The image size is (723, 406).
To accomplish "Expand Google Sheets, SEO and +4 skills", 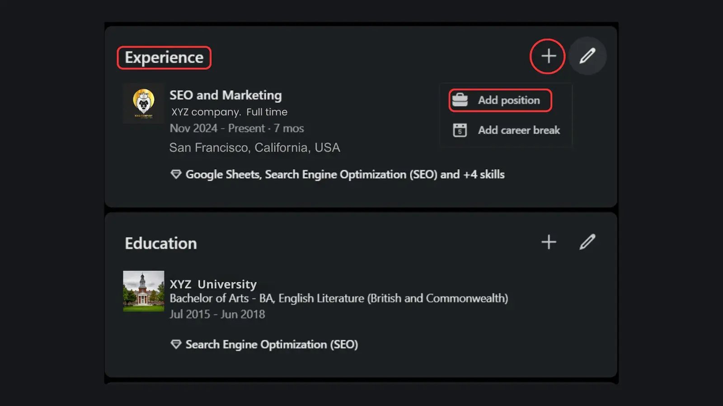I will click(x=345, y=175).
